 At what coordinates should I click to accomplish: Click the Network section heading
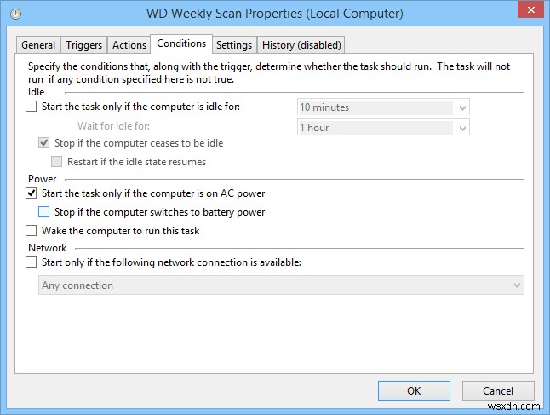tap(48, 248)
